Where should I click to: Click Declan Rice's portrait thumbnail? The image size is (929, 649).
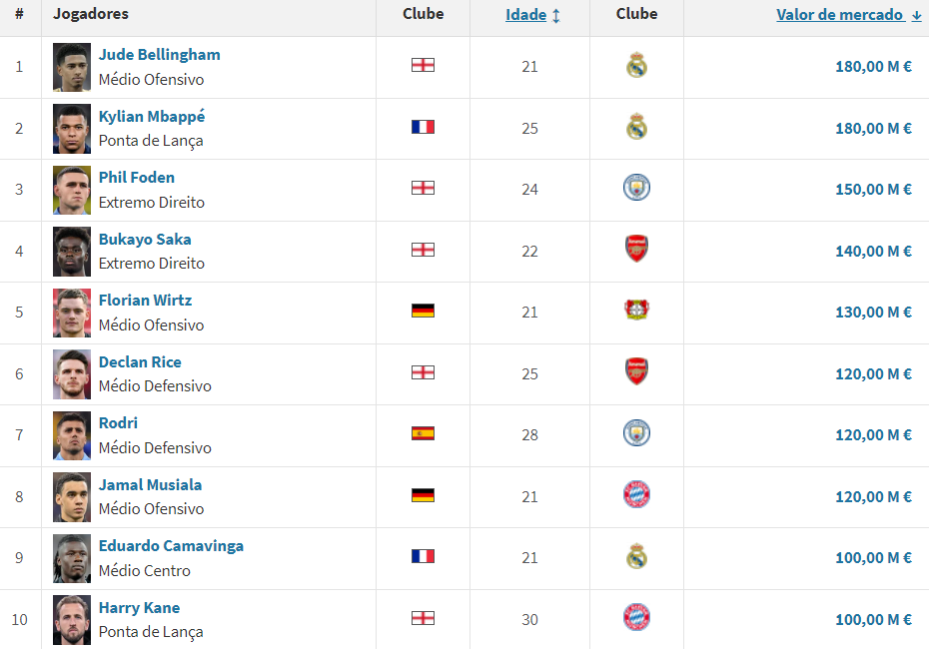coord(72,374)
